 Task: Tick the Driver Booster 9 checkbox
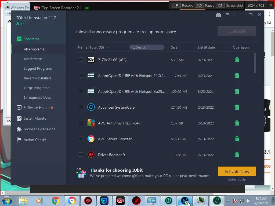pyautogui.click(x=81, y=154)
